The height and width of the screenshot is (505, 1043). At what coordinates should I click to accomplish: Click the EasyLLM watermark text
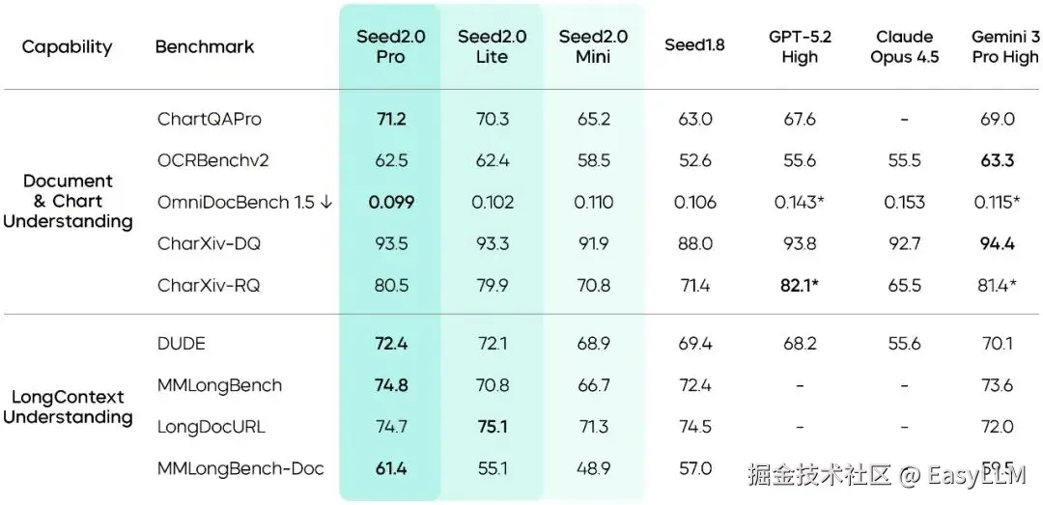[979, 474]
